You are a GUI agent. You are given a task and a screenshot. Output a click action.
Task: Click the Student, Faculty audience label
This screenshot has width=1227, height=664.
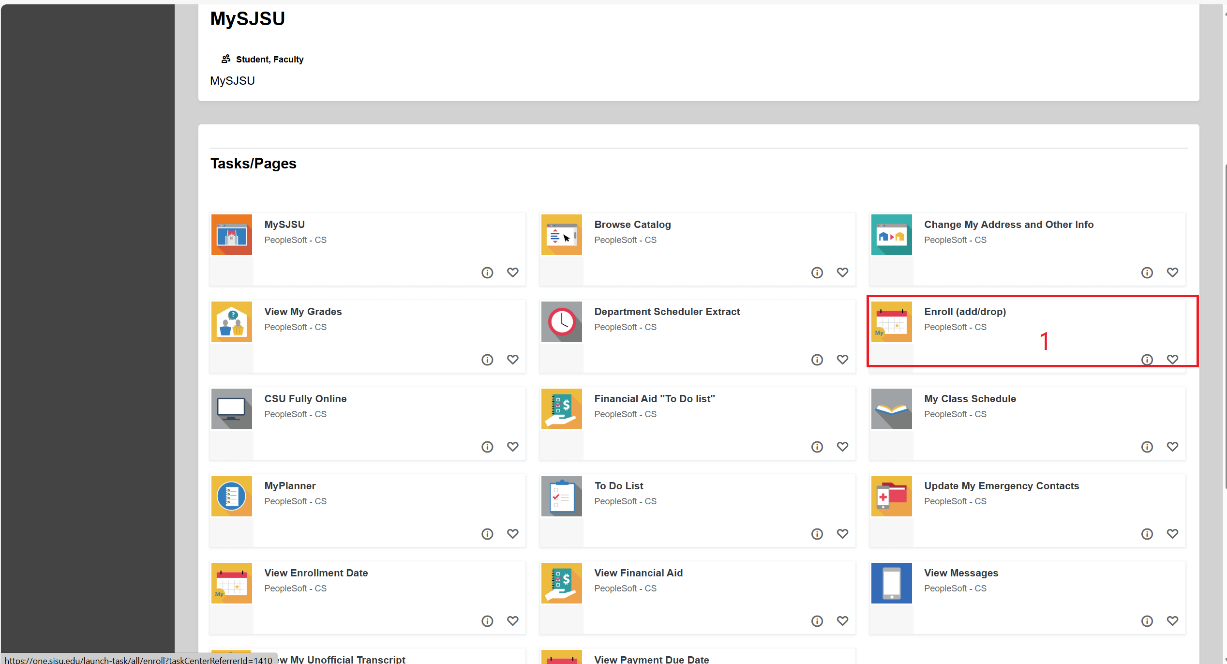(x=269, y=60)
